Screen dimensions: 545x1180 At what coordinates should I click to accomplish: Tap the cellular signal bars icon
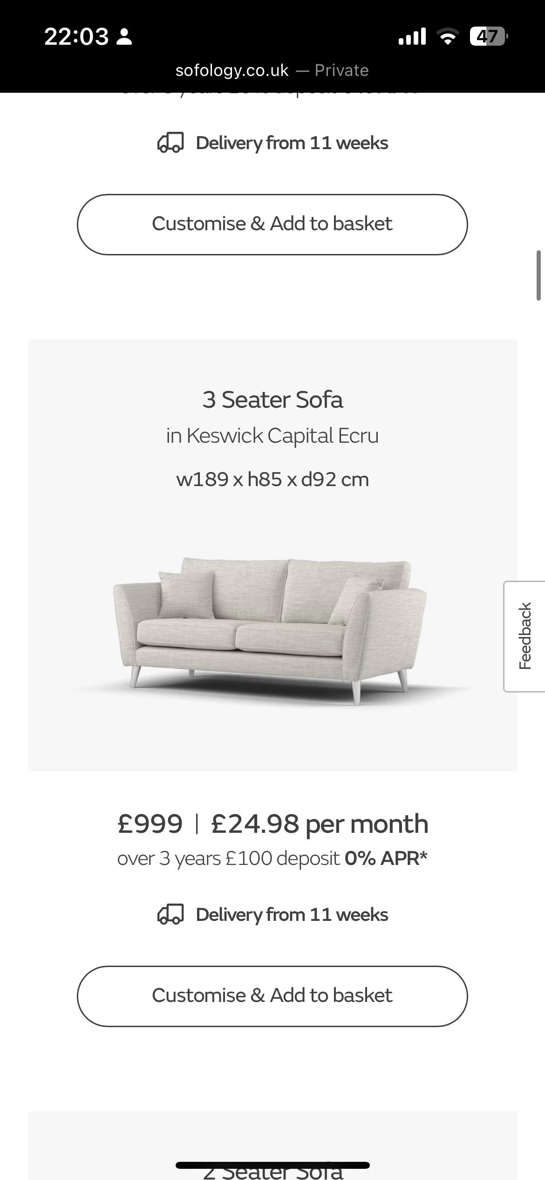[412, 36]
